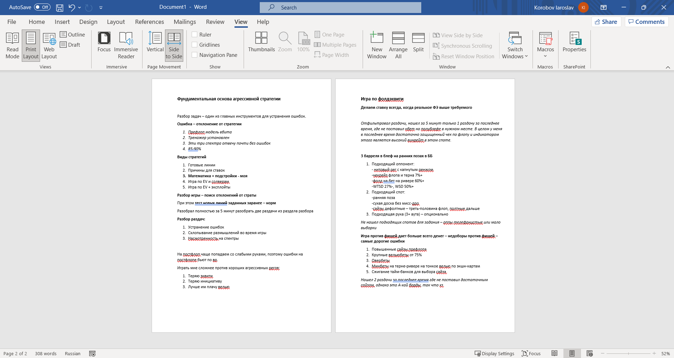Click the zoom in plus button
The height and width of the screenshot is (358, 674).
(654, 353)
